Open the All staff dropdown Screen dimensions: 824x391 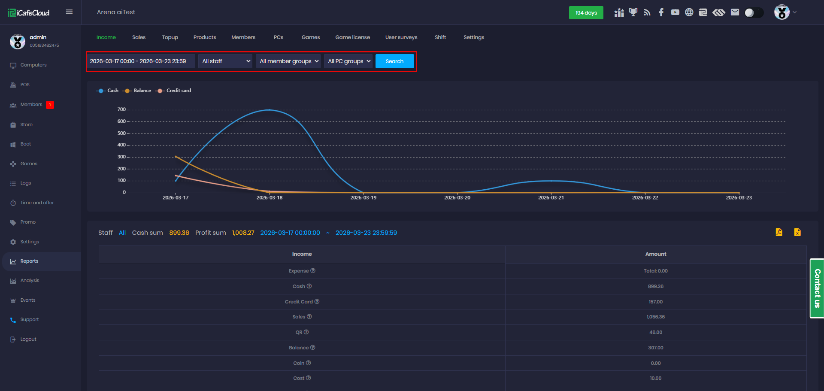coord(226,61)
